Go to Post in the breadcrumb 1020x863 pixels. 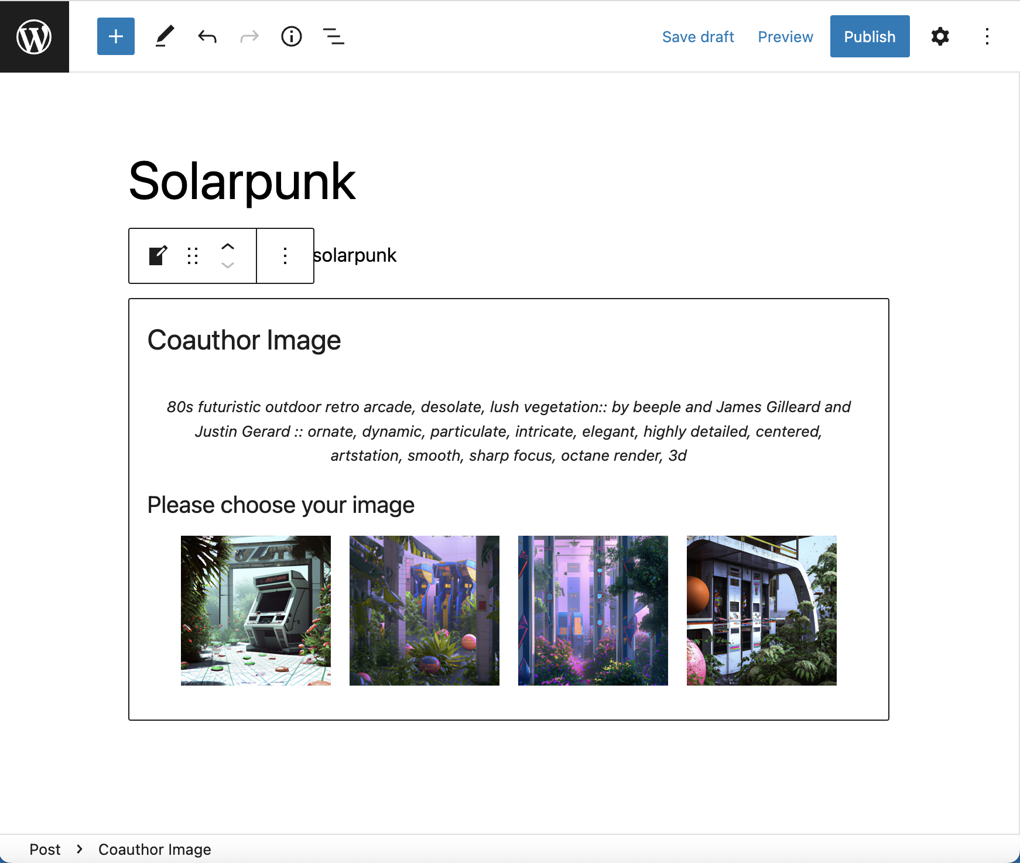[x=45, y=850]
